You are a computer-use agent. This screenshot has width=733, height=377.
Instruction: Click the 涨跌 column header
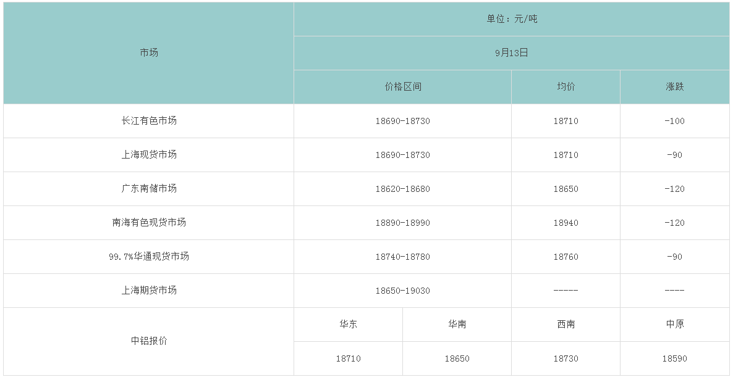pos(675,87)
